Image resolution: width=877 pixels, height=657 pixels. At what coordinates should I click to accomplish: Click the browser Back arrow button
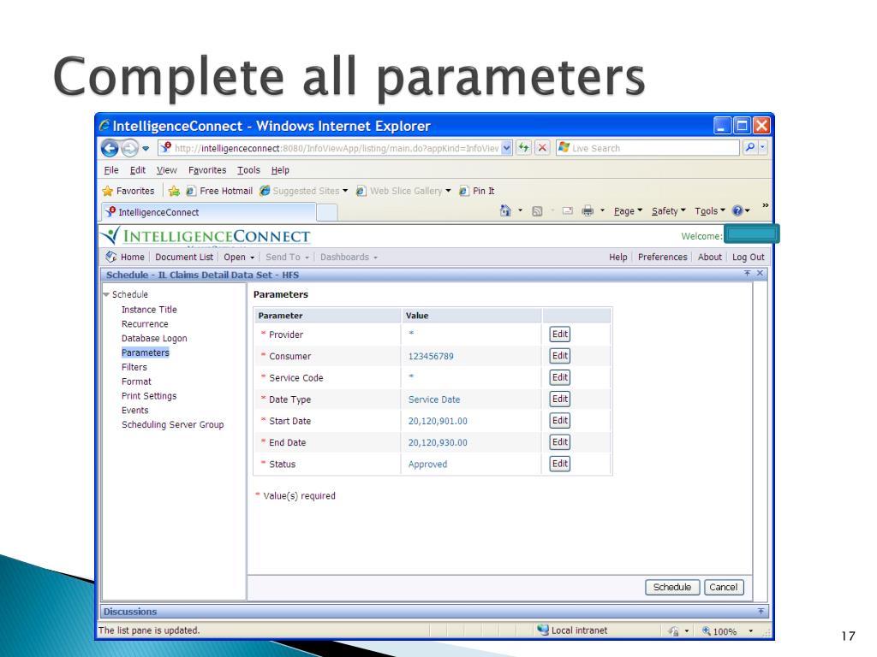pyautogui.click(x=110, y=148)
